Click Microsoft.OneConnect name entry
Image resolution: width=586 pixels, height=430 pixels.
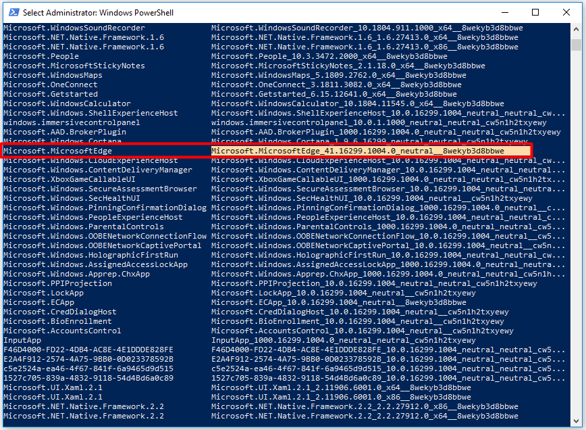coord(51,85)
